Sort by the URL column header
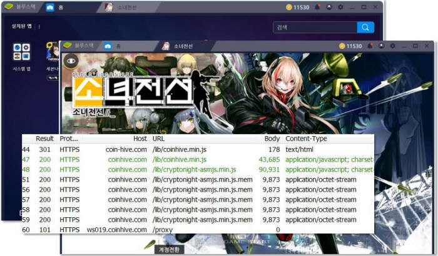Viewport: 438px width, 256px height. tap(158, 139)
